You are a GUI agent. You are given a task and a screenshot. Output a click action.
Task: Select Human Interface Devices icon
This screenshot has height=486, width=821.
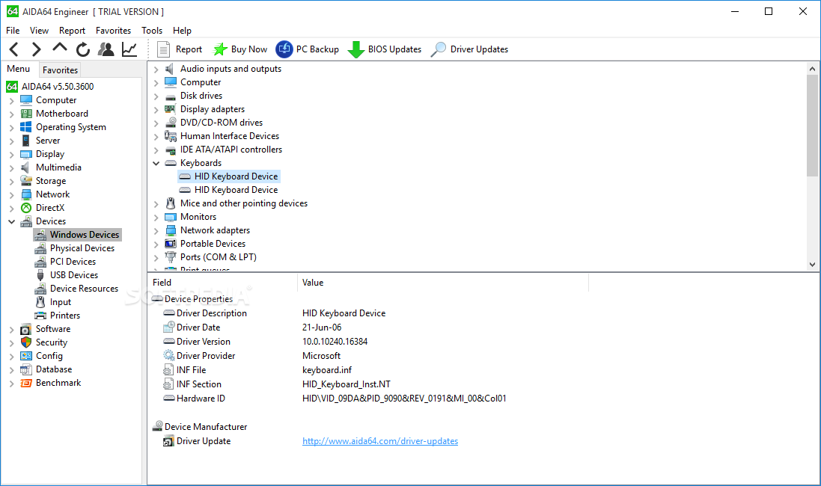[x=170, y=136]
